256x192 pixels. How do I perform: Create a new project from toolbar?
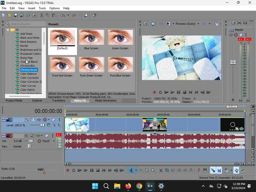(x=3, y=15)
